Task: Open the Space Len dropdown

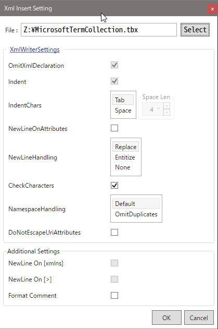Action: [x=152, y=109]
